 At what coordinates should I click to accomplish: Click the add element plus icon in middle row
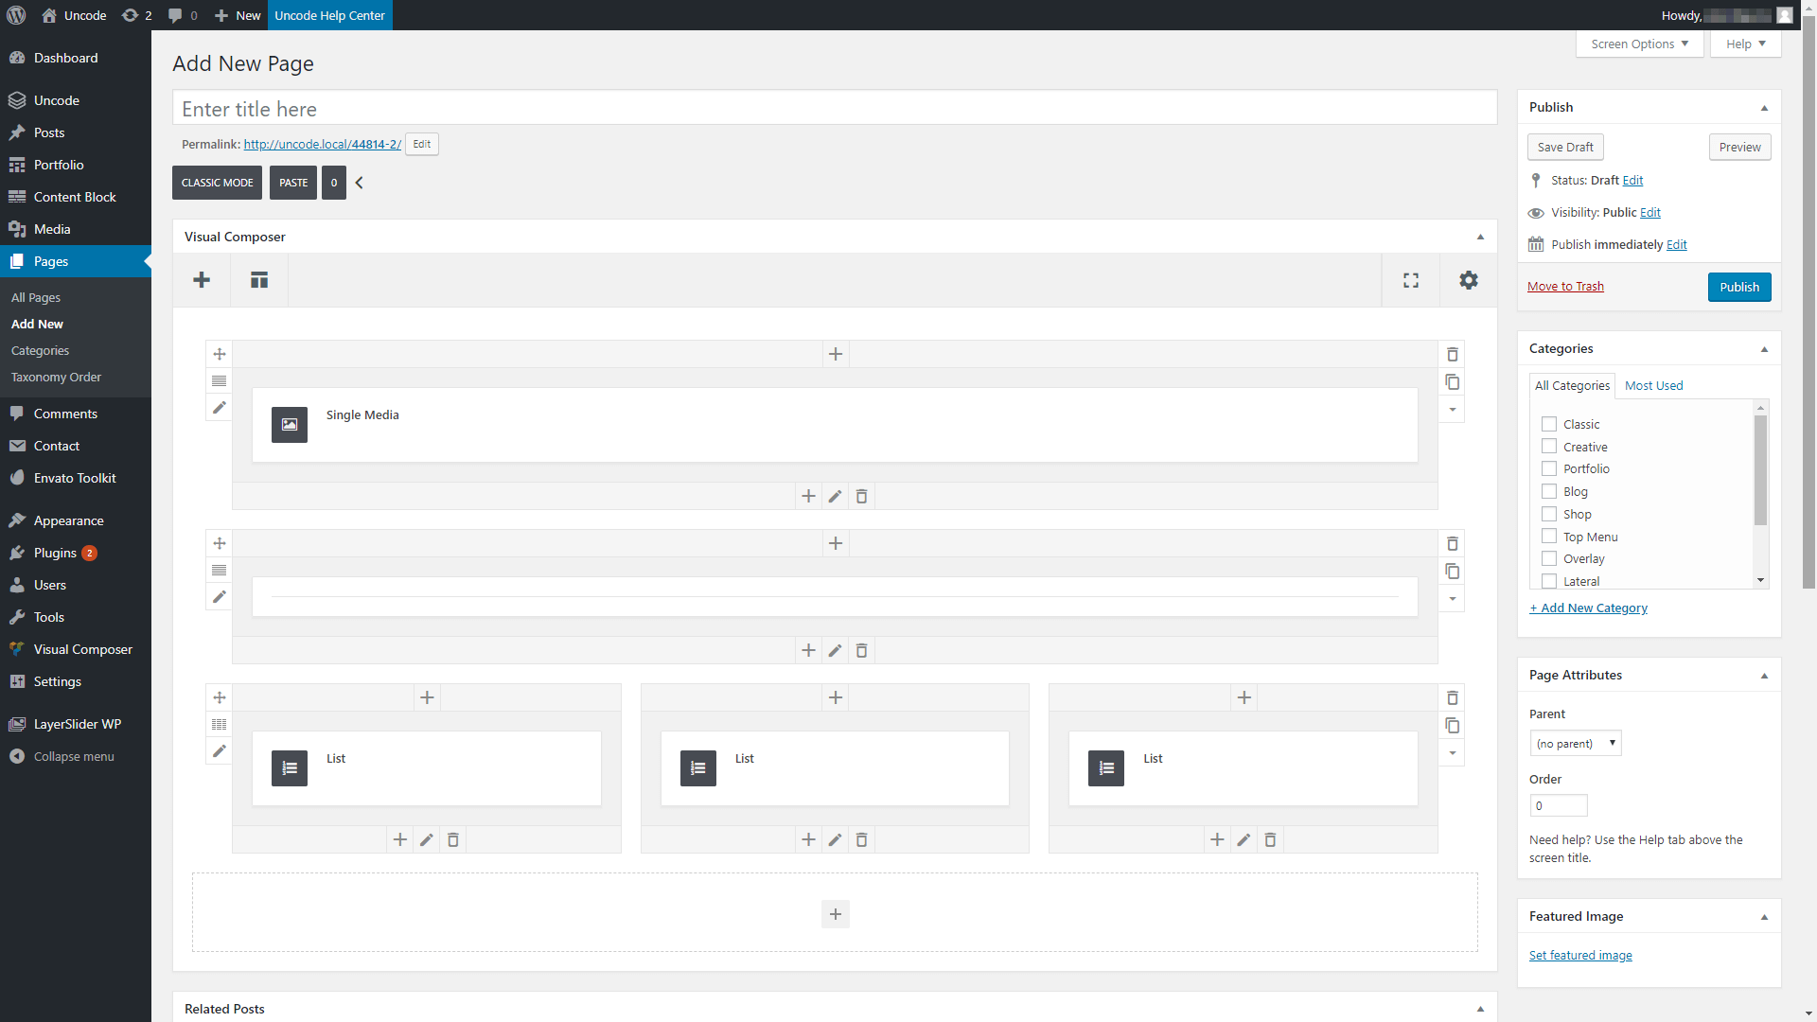pos(835,543)
